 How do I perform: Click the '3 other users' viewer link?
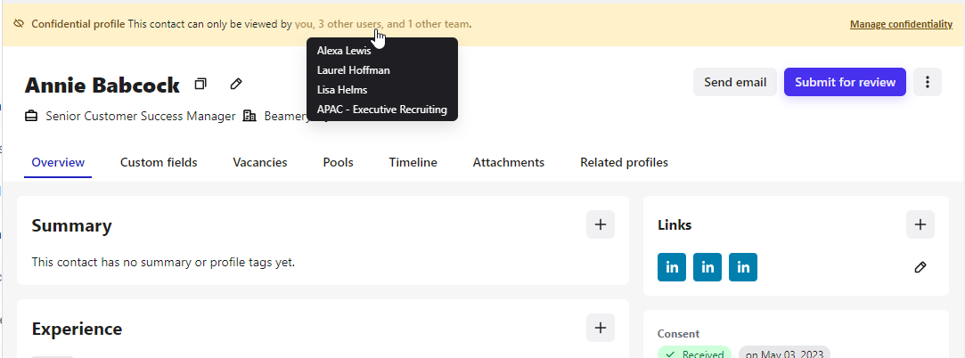tap(350, 24)
